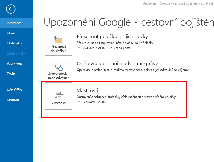
Task: Select the Informace tab in sidebar
Action: click(x=14, y=23)
